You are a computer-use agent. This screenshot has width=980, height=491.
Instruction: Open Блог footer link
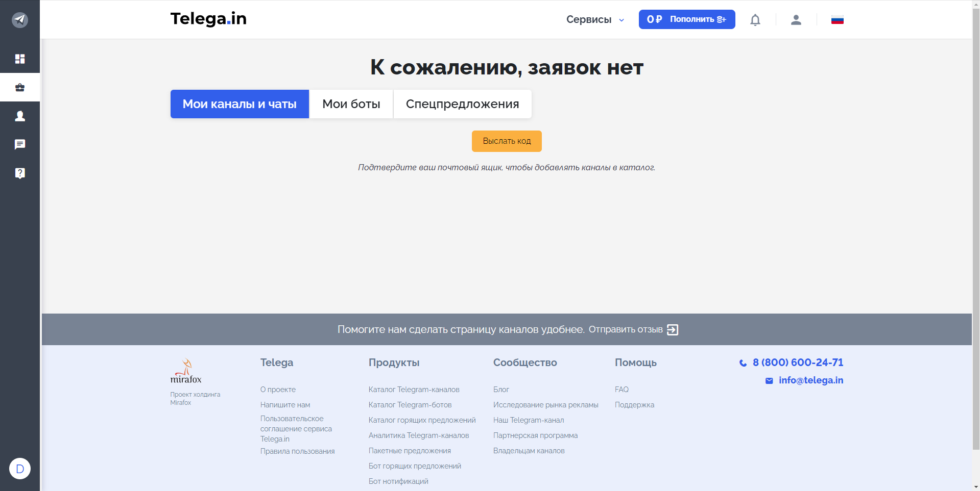[501, 390]
